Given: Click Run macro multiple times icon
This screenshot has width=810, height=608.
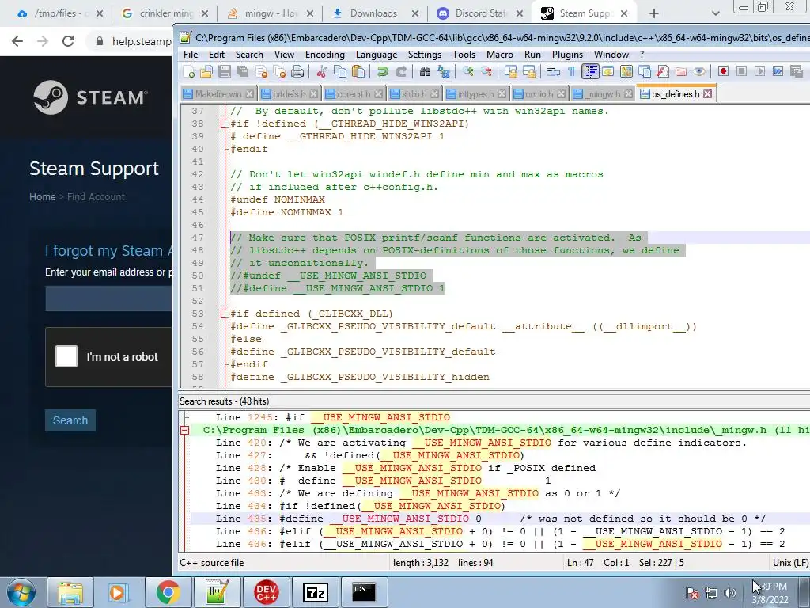Looking at the screenshot, I should 778,71.
